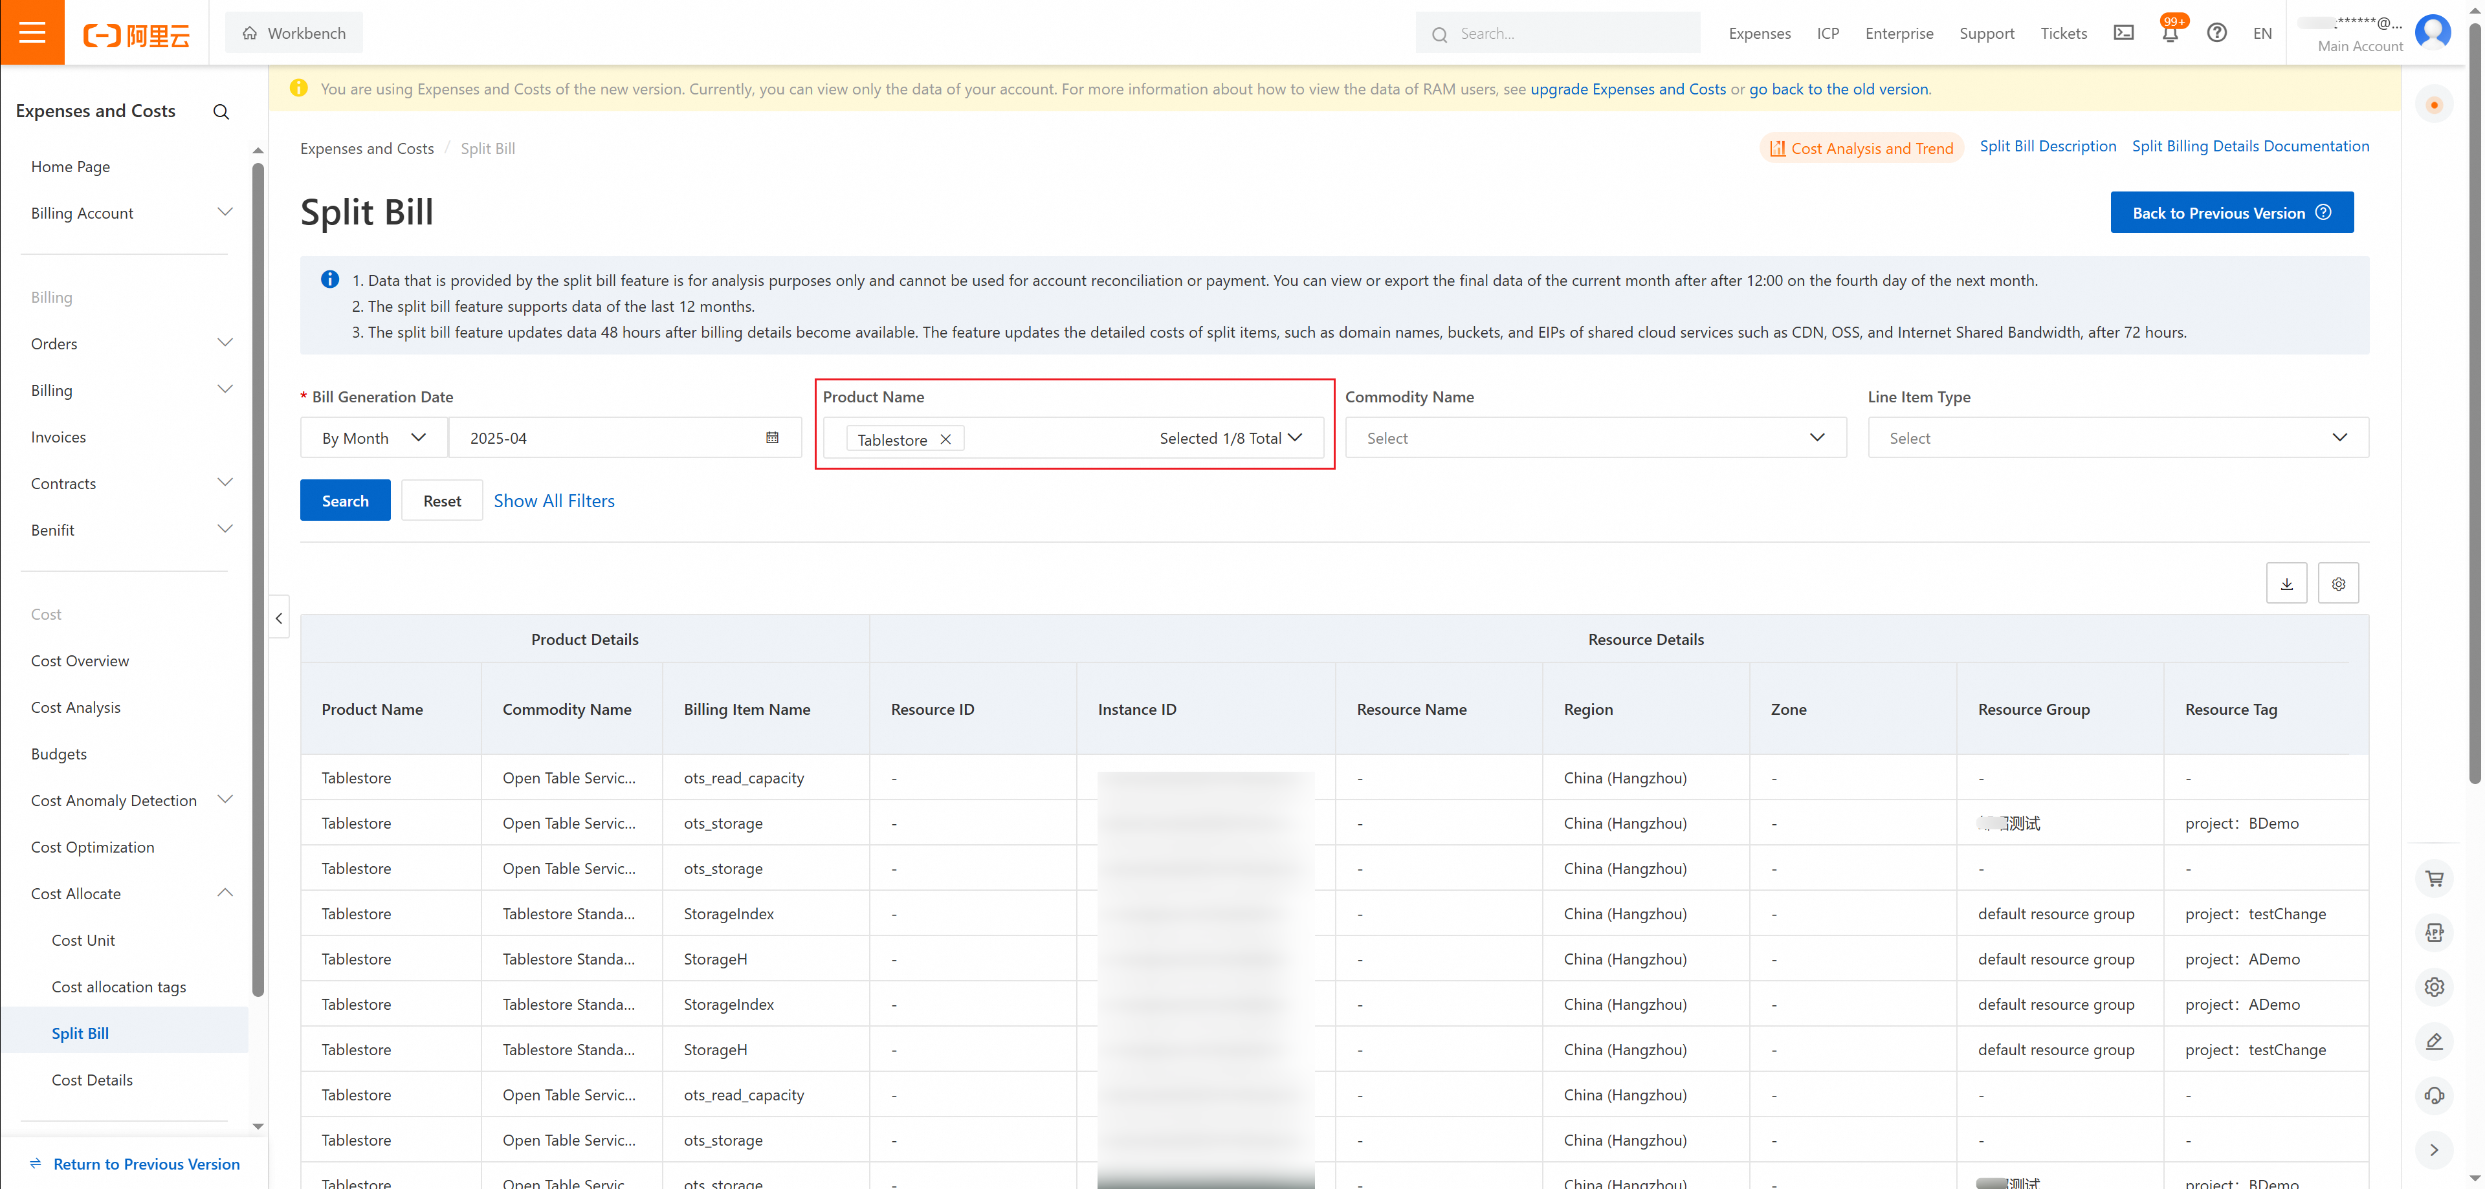Open the calendar picker for 2025-04
The image size is (2485, 1189).
pos(772,438)
